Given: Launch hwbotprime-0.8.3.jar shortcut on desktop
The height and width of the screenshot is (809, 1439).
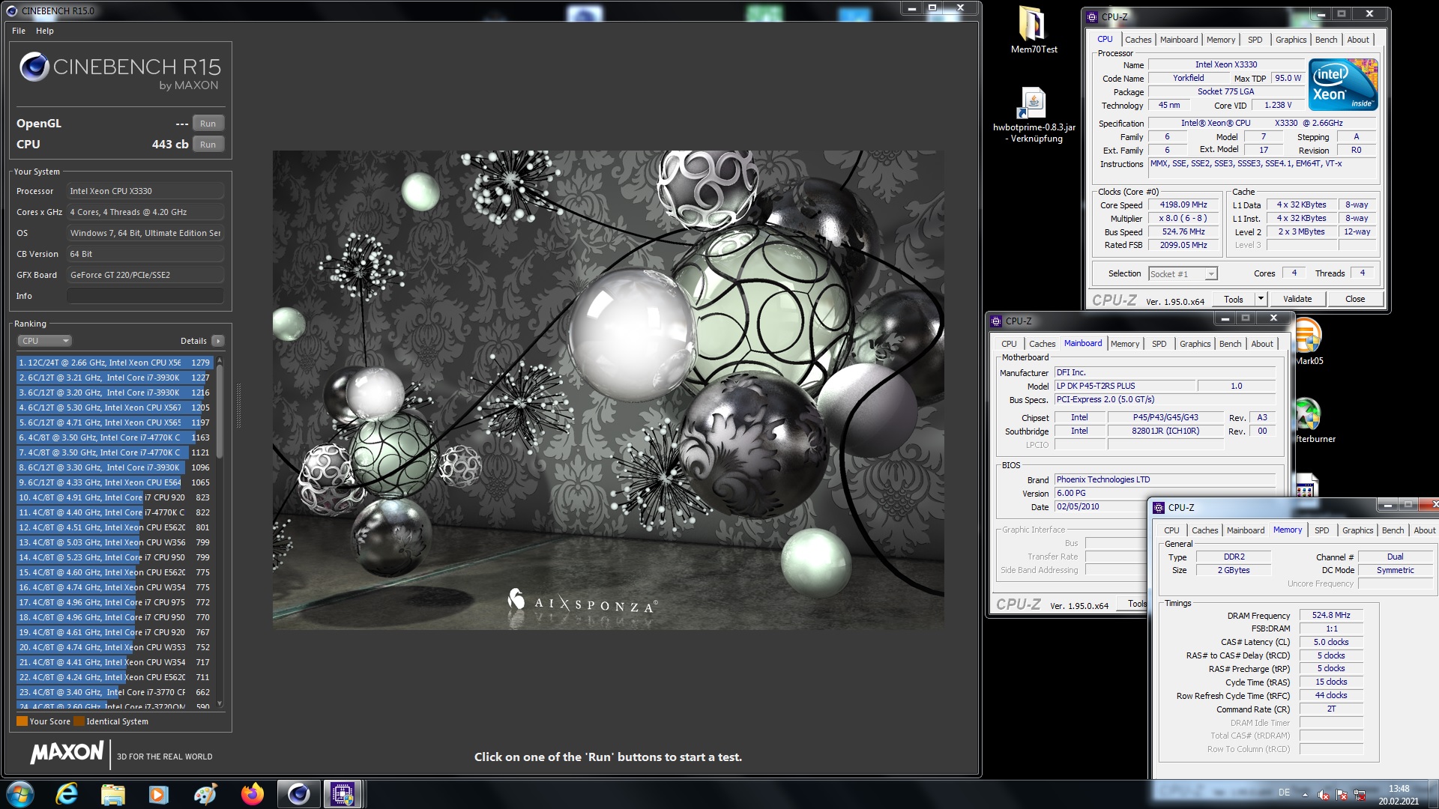Looking at the screenshot, I should click(1034, 114).
